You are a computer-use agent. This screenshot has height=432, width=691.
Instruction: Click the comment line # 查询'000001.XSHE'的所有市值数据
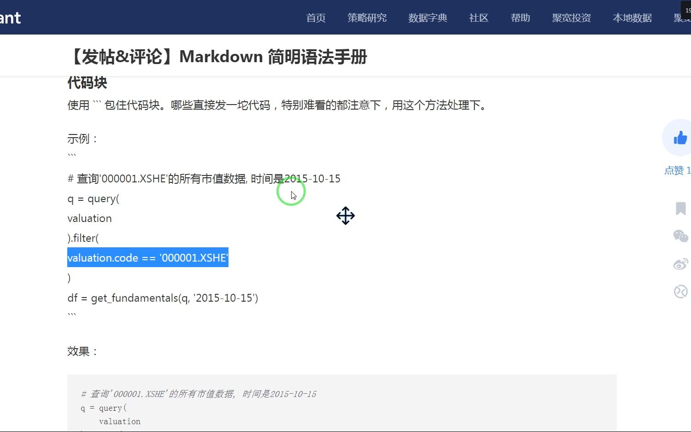(x=204, y=179)
